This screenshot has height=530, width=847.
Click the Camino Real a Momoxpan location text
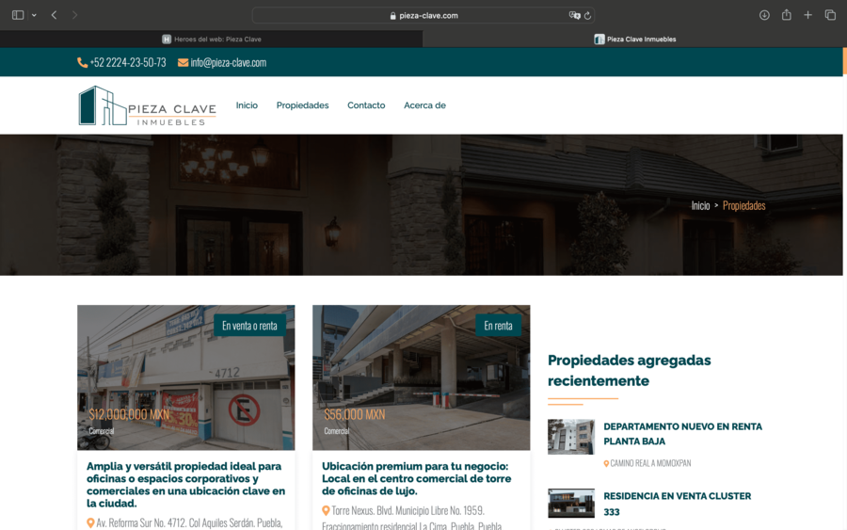click(x=650, y=463)
